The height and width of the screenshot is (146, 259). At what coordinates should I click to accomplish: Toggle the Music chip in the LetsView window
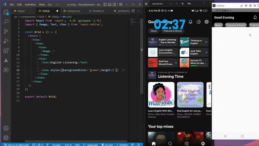(219, 25)
